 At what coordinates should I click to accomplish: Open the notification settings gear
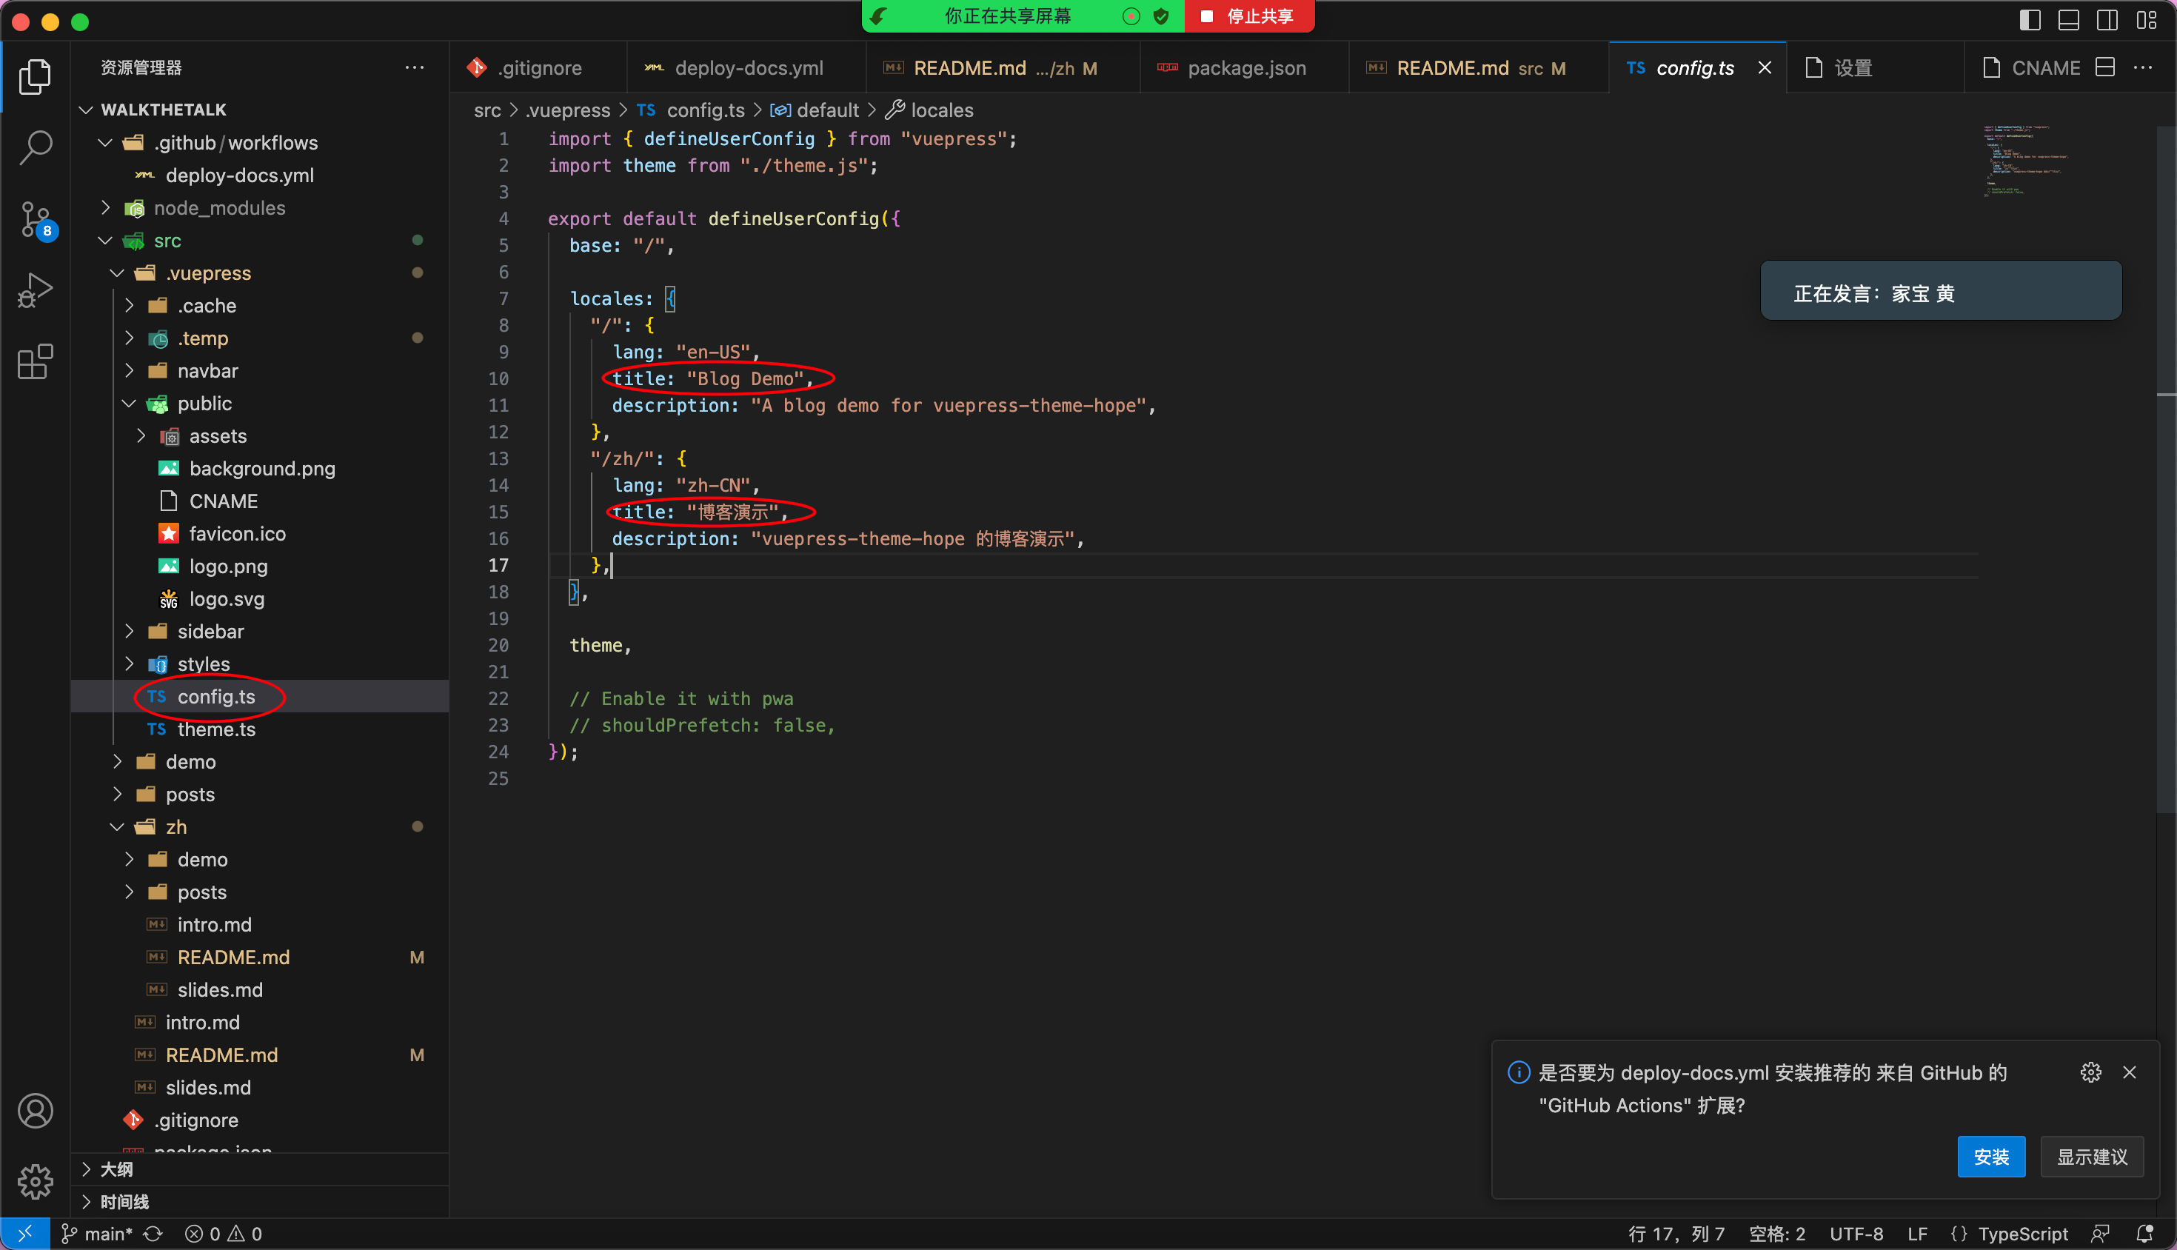click(x=2090, y=1072)
